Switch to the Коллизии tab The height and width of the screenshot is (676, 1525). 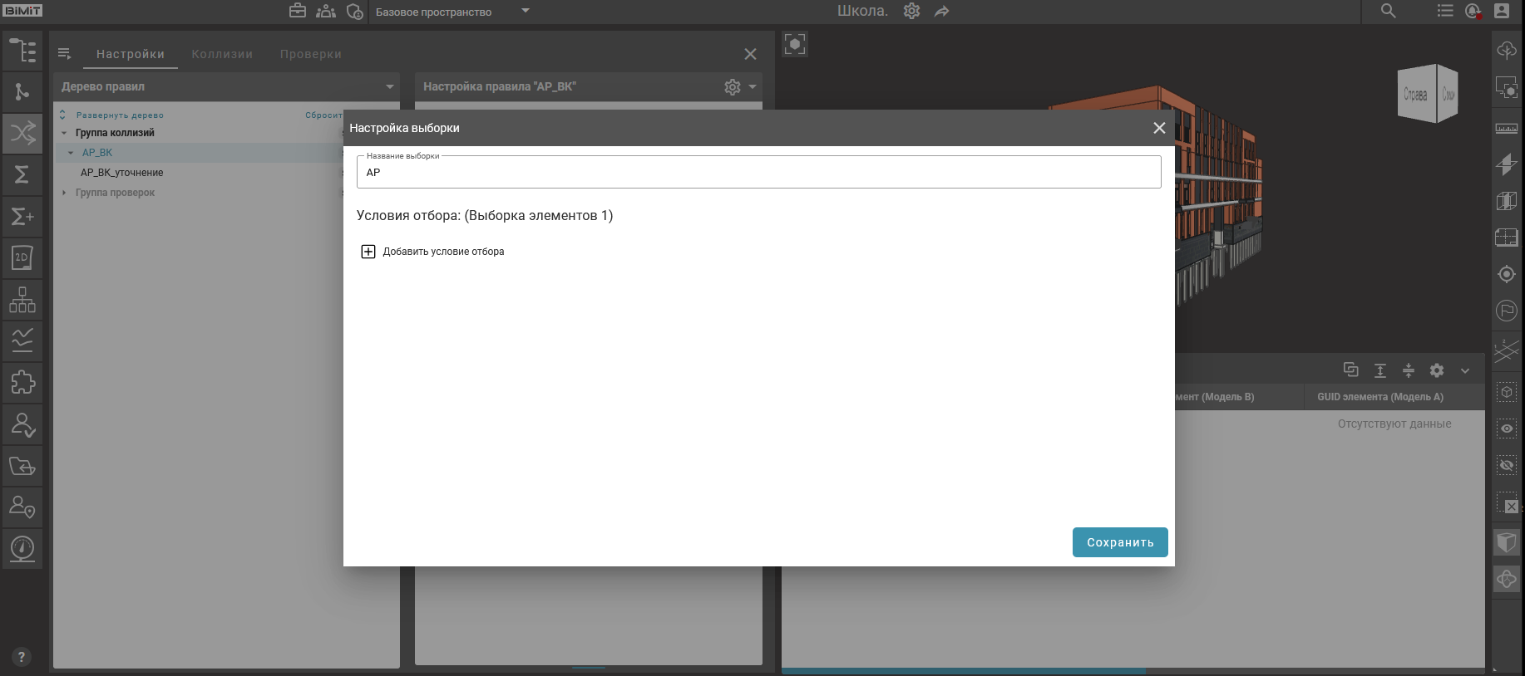tap(222, 54)
